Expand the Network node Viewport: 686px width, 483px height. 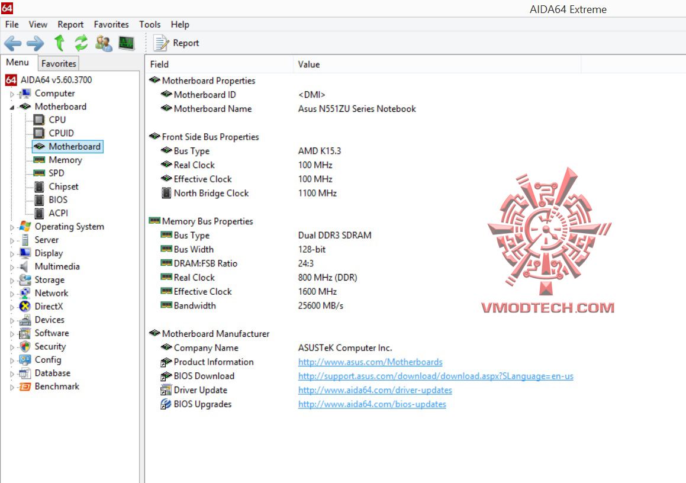pos(12,294)
